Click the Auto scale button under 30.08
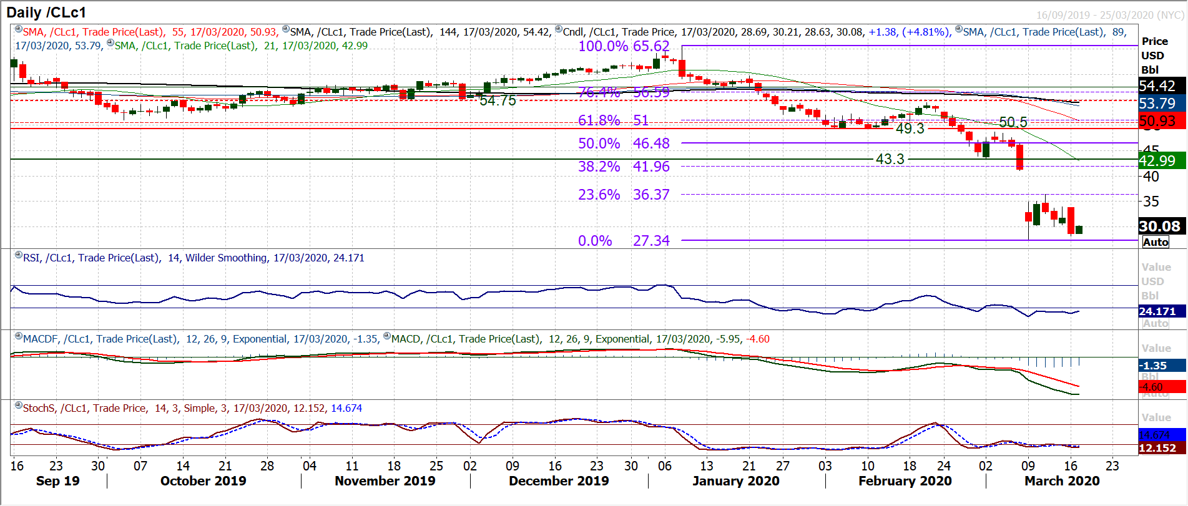The width and height of the screenshot is (1188, 506). coord(1156,242)
